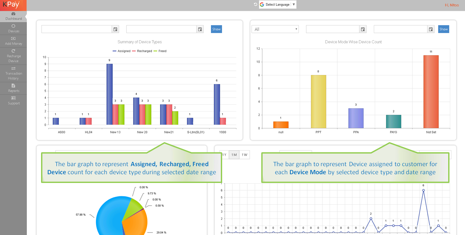Open the Reports sidebar item
This screenshot has width=465, height=235.
pos(13,88)
